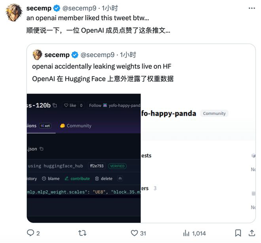Open the reply comment icon
The image size is (261, 243).
30,233
